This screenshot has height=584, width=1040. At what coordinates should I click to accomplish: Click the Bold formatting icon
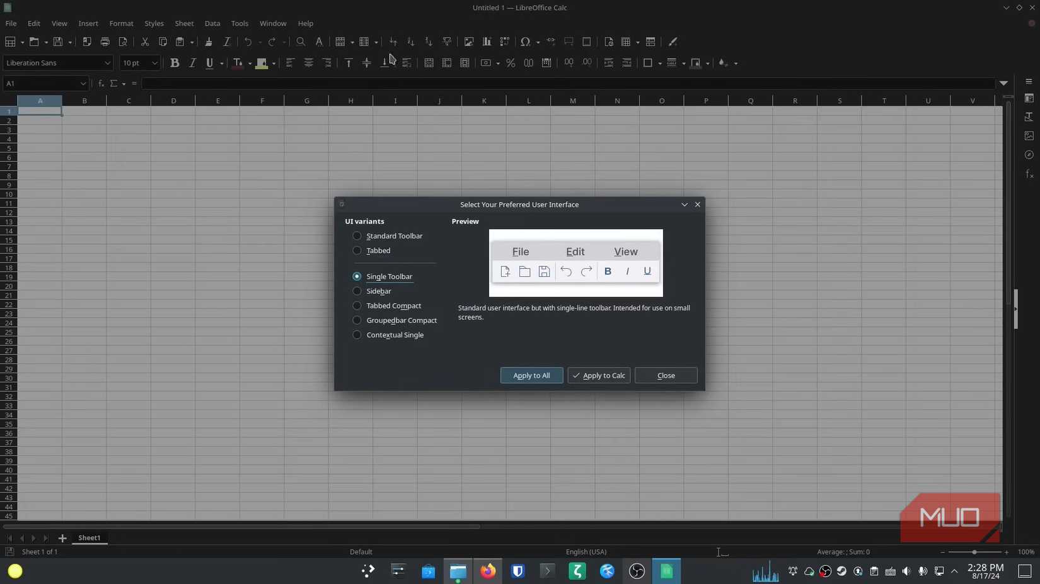[175, 63]
